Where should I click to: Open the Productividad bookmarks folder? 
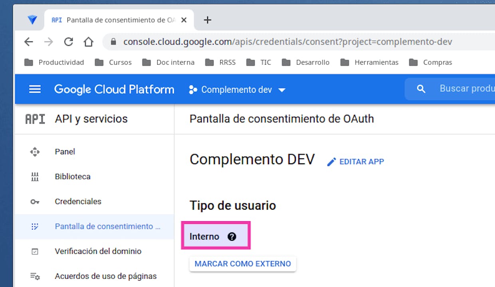(54, 62)
